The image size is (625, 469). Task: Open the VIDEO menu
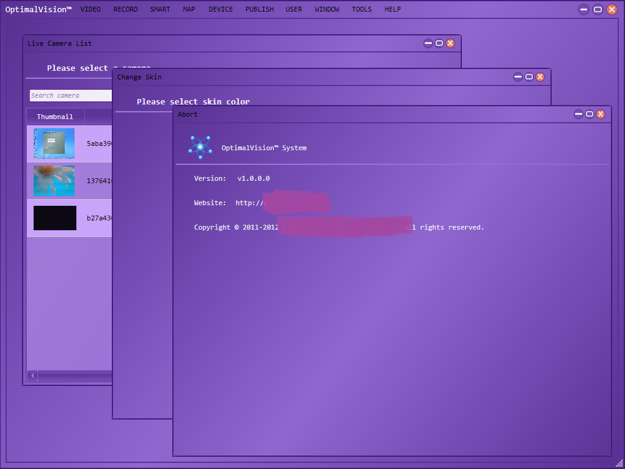[90, 9]
